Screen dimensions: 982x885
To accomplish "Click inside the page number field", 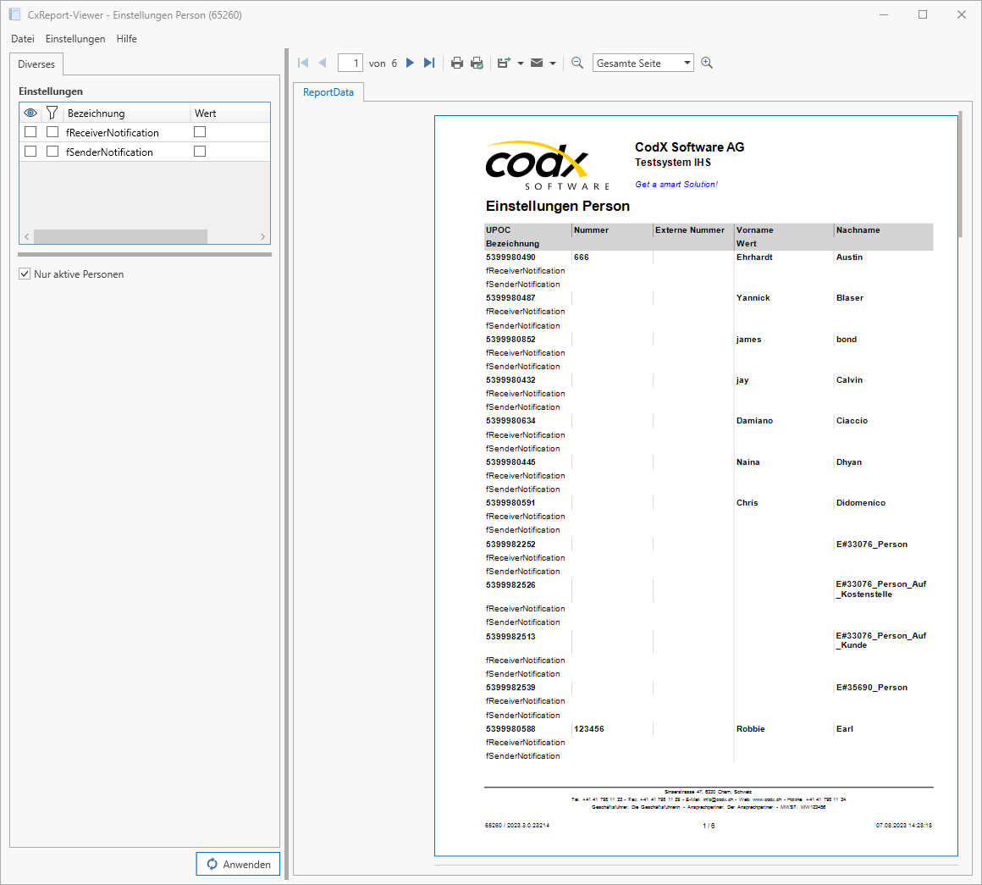I will (x=350, y=62).
